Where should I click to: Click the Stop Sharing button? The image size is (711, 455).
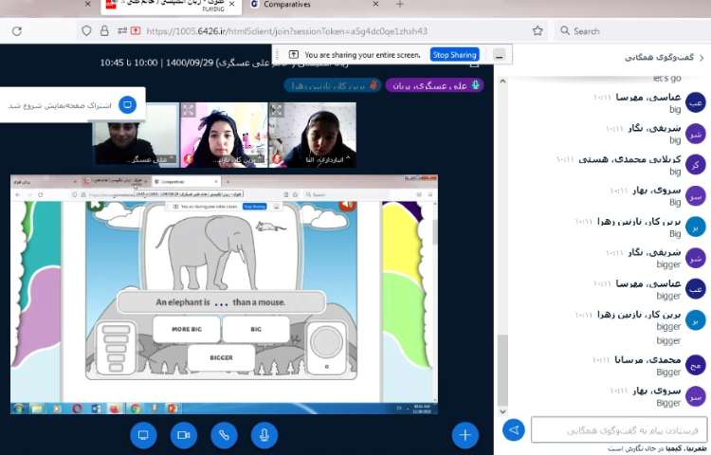click(x=454, y=55)
